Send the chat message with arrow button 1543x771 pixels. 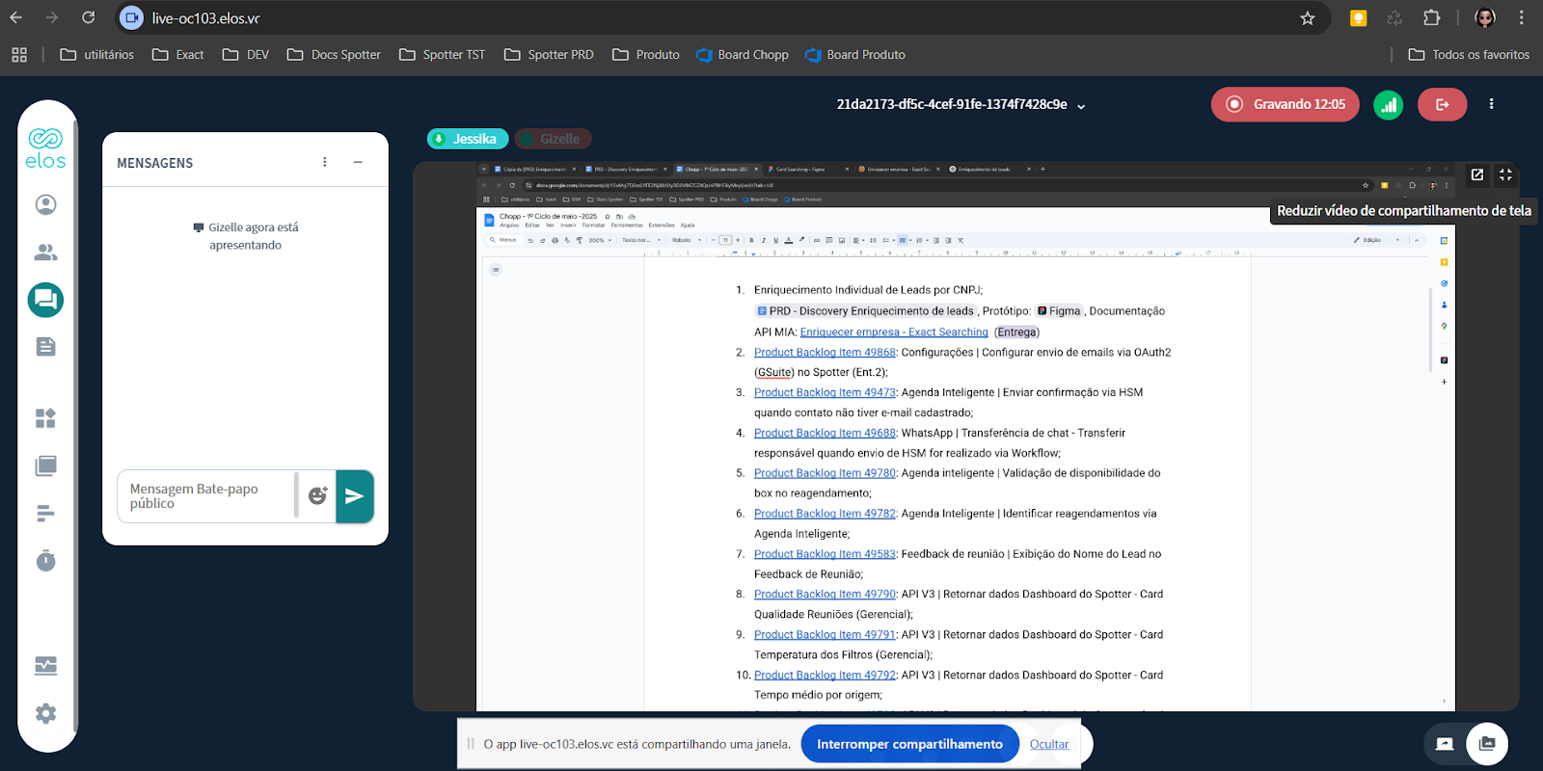(354, 496)
